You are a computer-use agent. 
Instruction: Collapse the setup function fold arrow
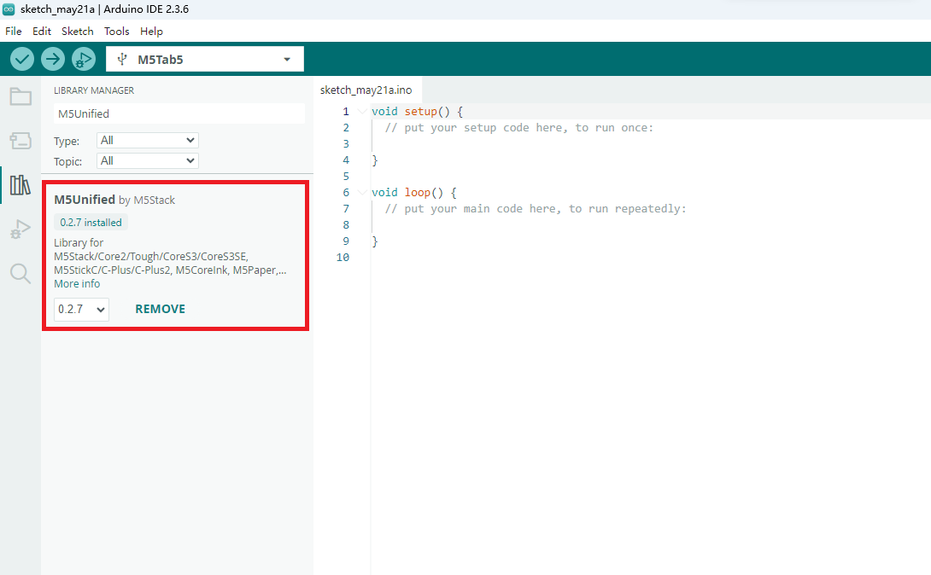[x=361, y=112]
